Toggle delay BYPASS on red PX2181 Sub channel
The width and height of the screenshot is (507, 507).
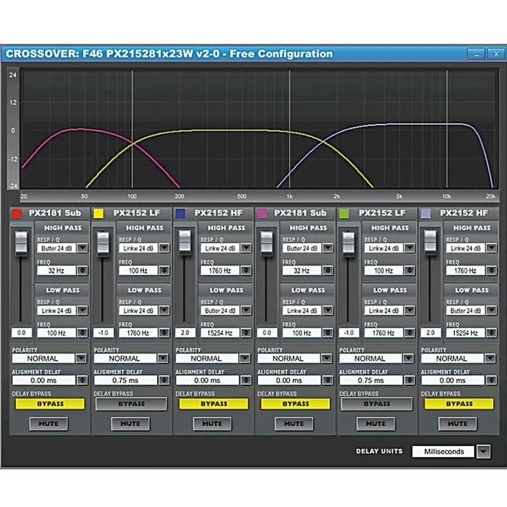click(x=50, y=404)
